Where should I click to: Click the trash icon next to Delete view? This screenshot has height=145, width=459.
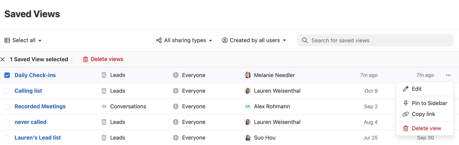[406, 128]
